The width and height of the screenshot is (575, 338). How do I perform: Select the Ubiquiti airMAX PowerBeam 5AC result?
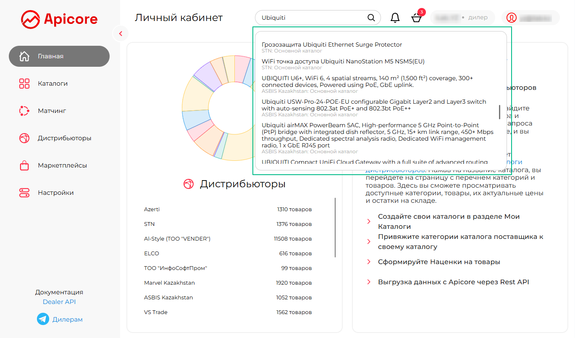(377, 138)
